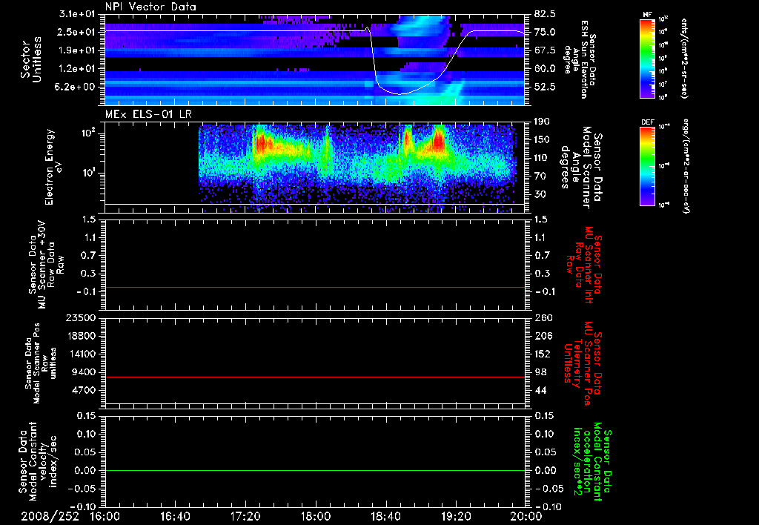Click the green constant velocity line

click(315, 470)
